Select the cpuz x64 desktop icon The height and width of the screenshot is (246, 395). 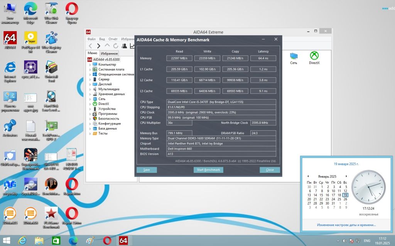30,70
